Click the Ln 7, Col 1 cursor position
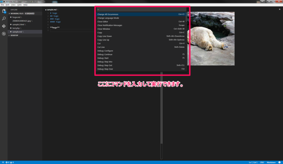Image resolution: width=283 pixels, height=164 pixels. [x=253, y=162]
